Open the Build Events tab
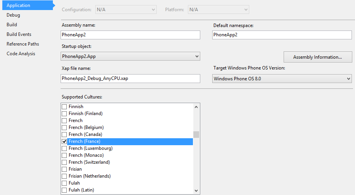Screen dimensions: 355x195 pyautogui.click(x=19, y=34)
